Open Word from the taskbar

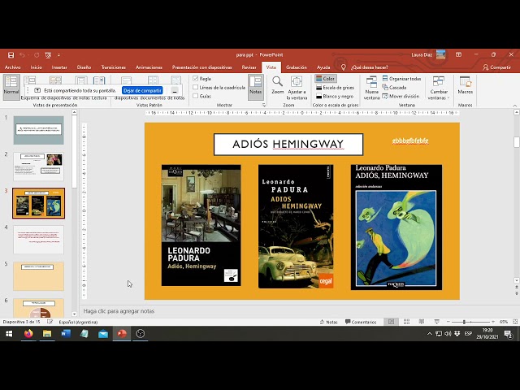[66, 334]
